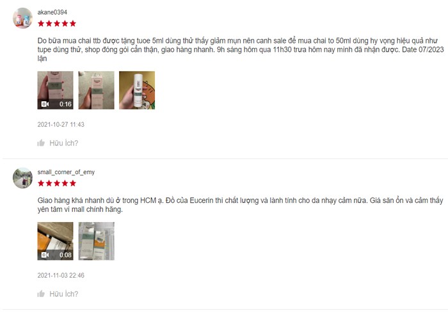Click the fifth star in akane0394's rating
This screenshot has height=320, width=448.
[x=73, y=24]
